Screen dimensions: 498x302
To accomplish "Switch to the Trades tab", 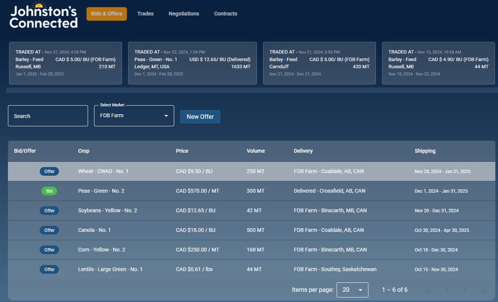I will tap(145, 13).
